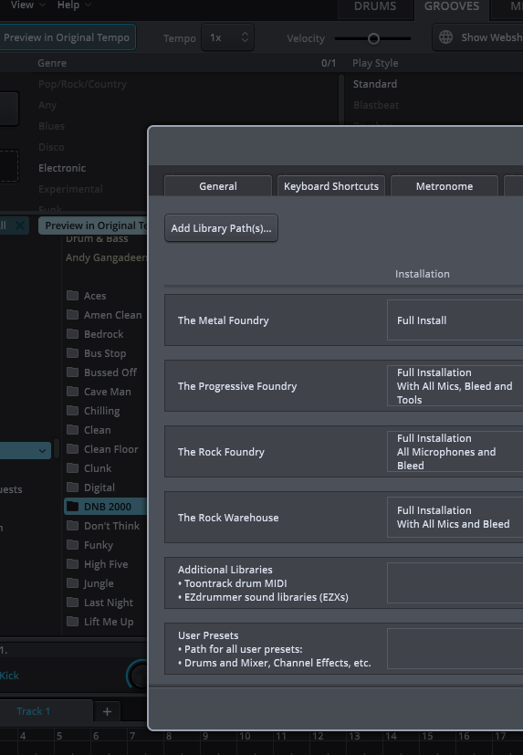Add a new track with plus icon
Image resolution: width=523 pixels, height=755 pixels.
tap(108, 711)
